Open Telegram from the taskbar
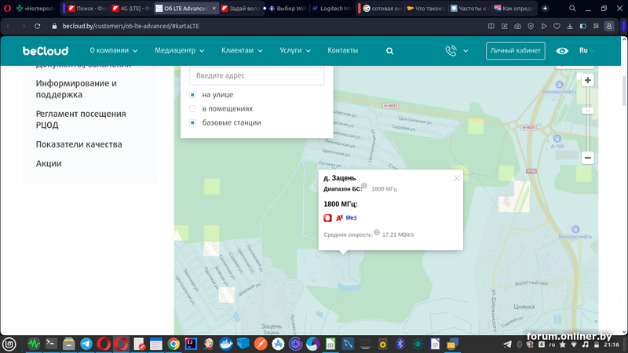 tap(86, 344)
